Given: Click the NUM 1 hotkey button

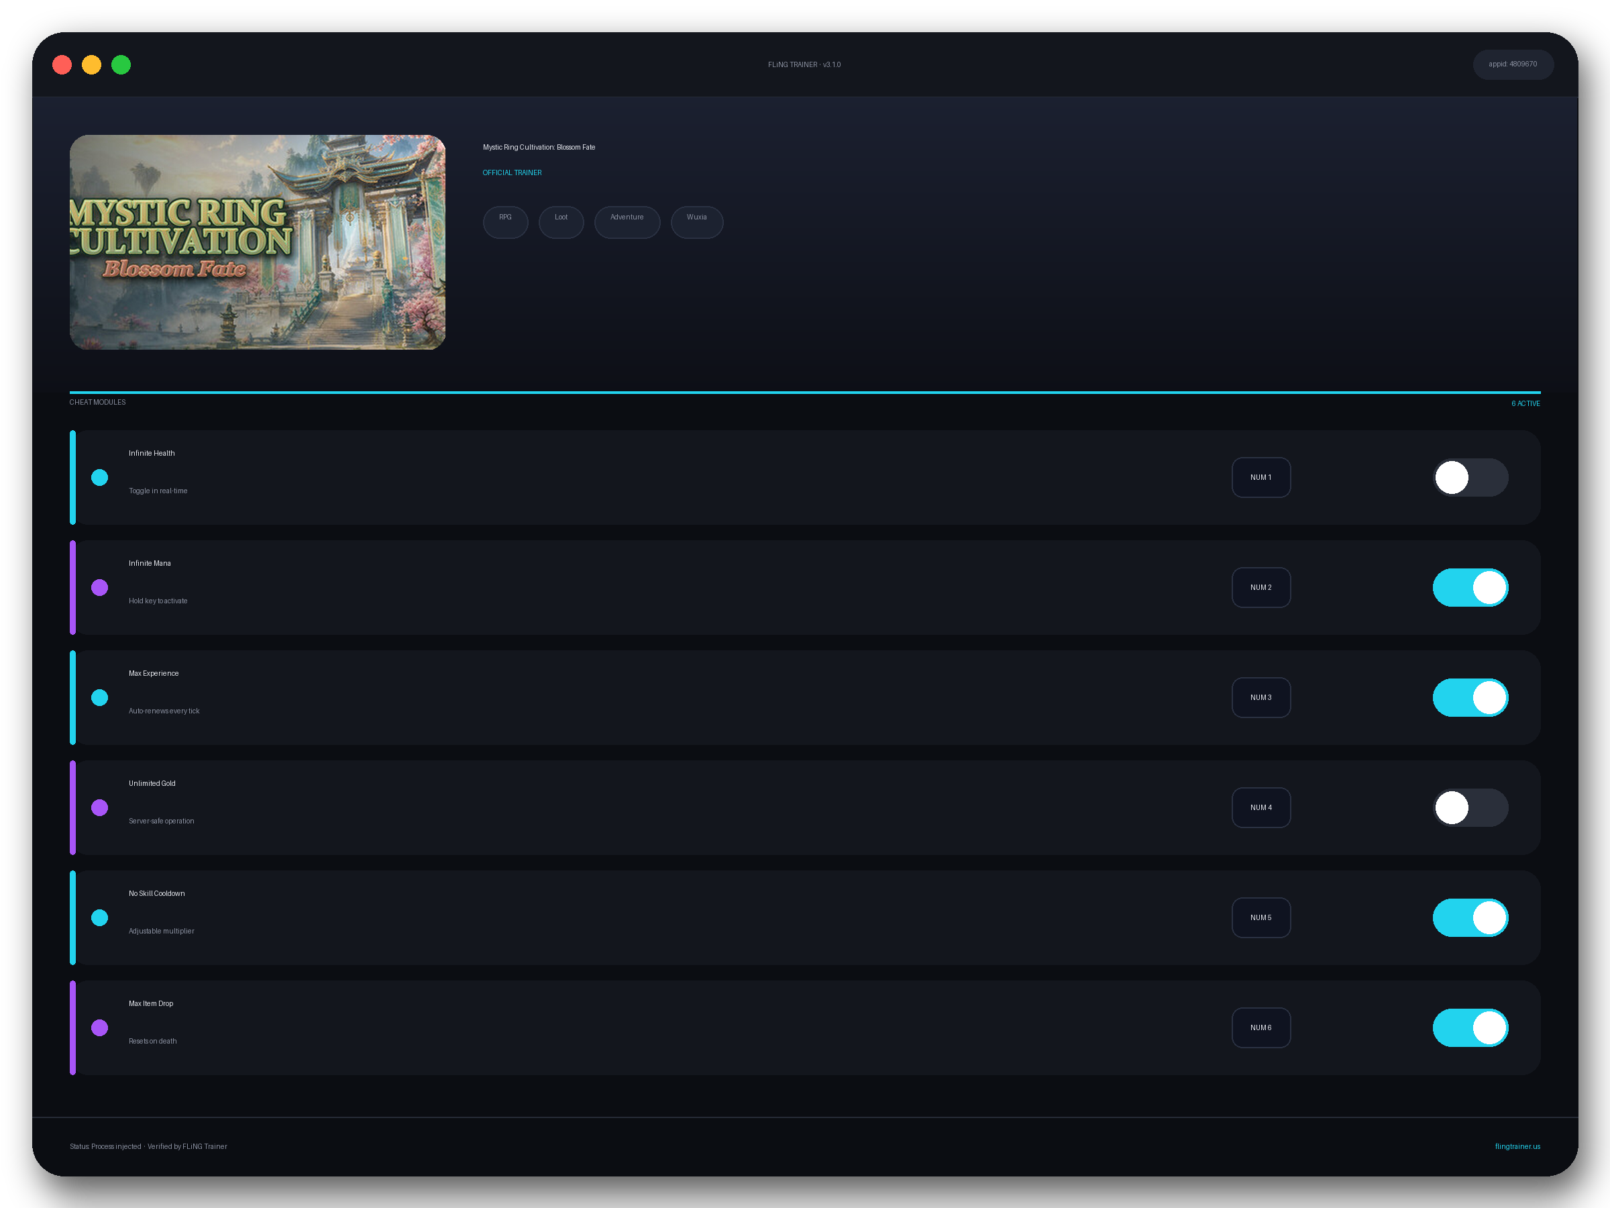Looking at the screenshot, I should tap(1260, 478).
